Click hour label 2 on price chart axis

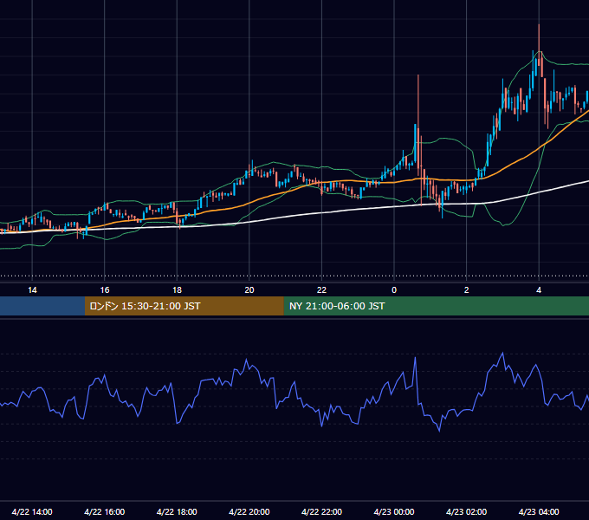(x=467, y=290)
